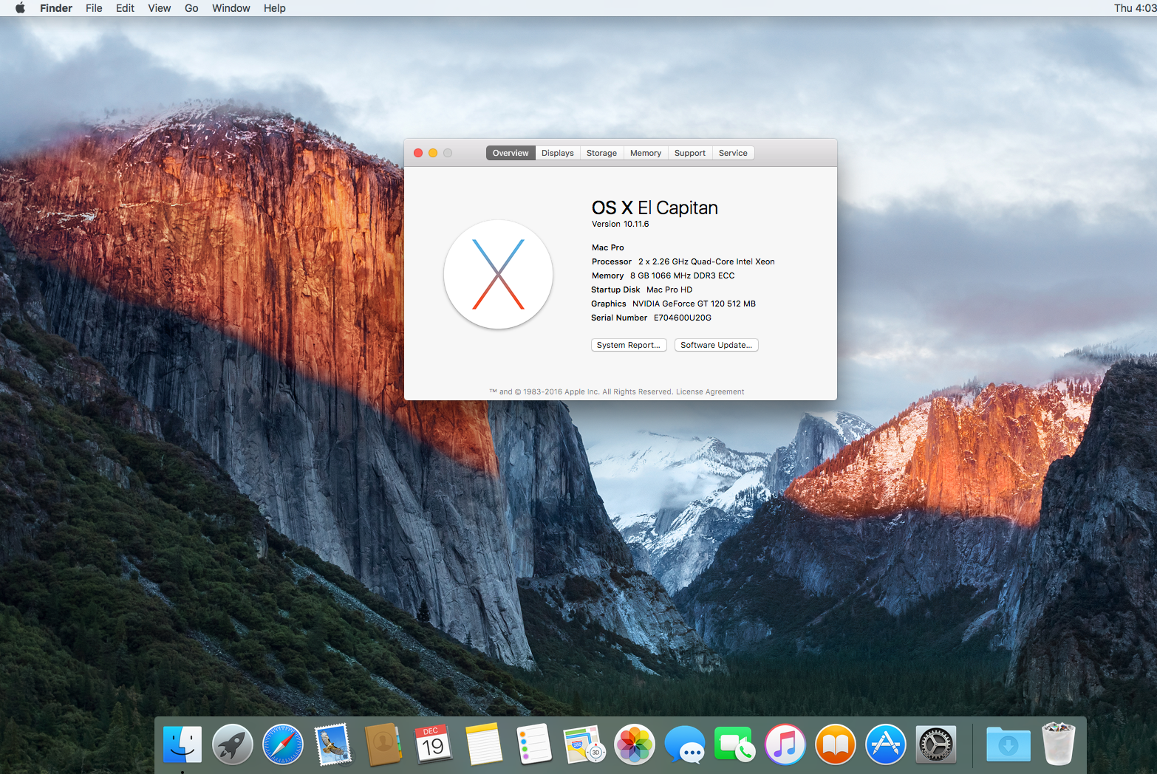Image resolution: width=1157 pixels, height=774 pixels.
Task: Select the Overview tab
Action: click(511, 153)
